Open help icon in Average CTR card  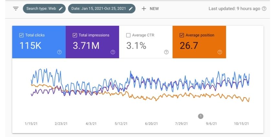[166, 52]
